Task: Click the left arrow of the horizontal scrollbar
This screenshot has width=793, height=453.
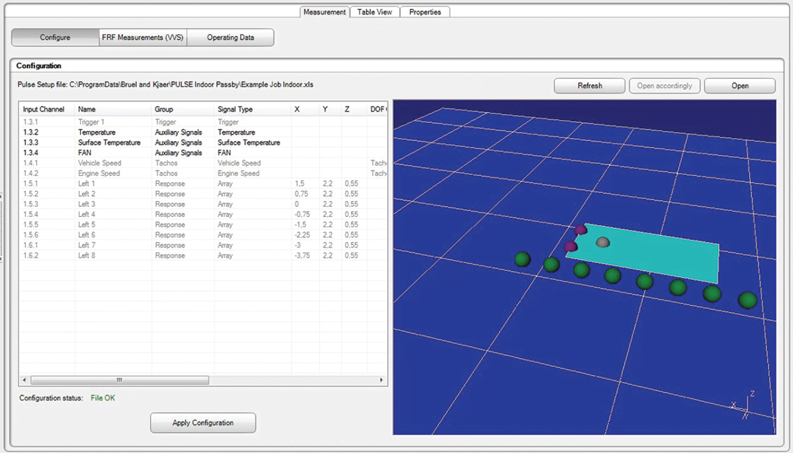Action: (24, 380)
